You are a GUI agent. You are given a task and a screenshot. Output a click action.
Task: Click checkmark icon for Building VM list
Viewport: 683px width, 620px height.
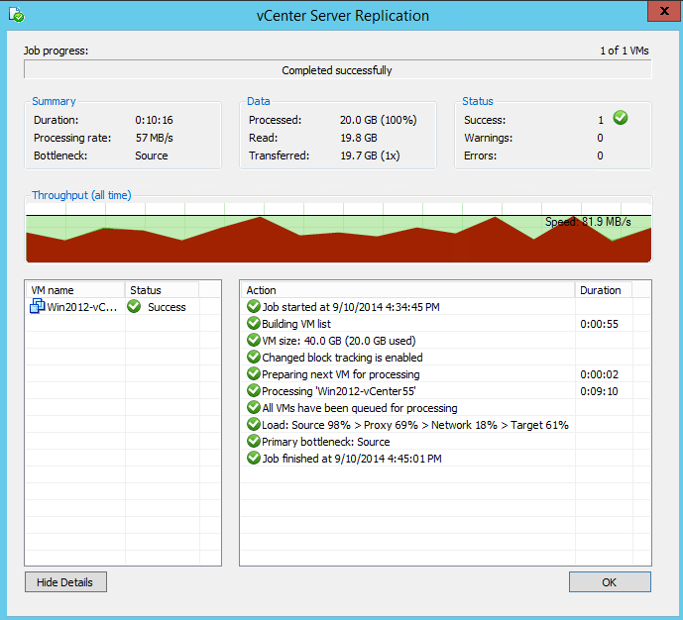click(x=253, y=323)
